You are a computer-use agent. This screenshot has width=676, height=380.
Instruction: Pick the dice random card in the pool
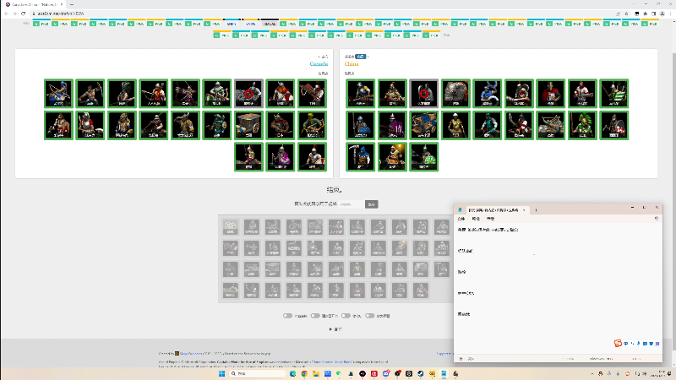[x=230, y=226]
